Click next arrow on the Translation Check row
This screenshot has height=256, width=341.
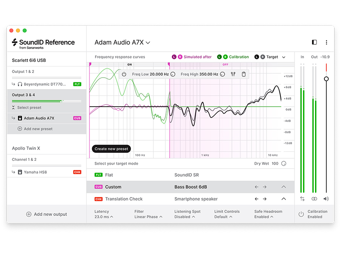(x=265, y=199)
